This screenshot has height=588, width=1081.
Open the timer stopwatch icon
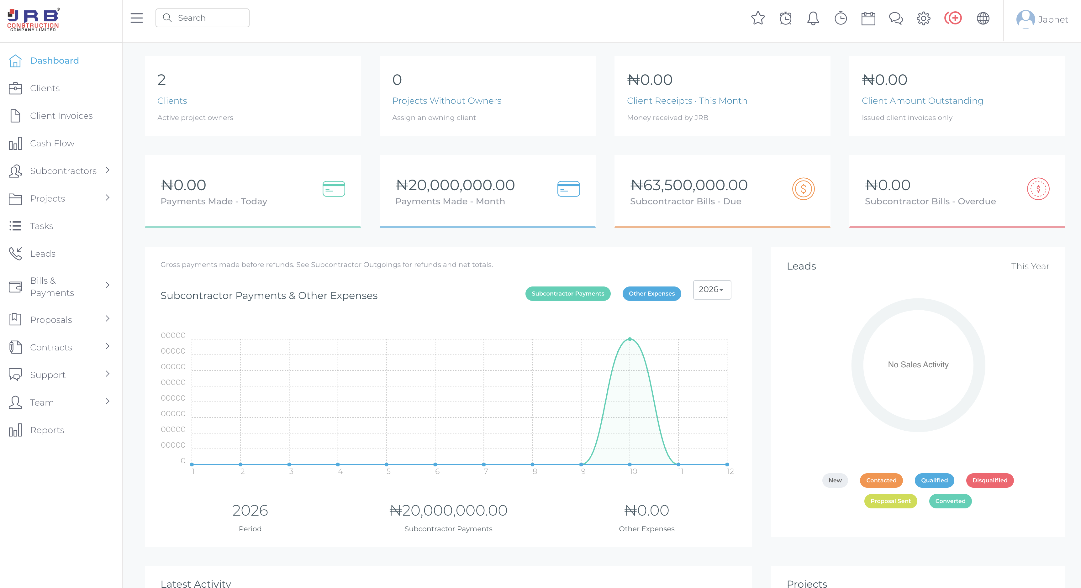841,18
